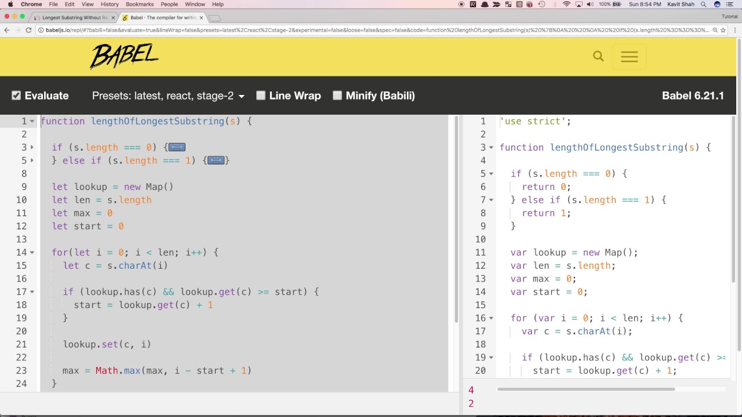Image resolution: width=742 pixels, height=417 pixels.
Task: Open the Window menu
Action: pyautogui.click(x=195, y=4)
